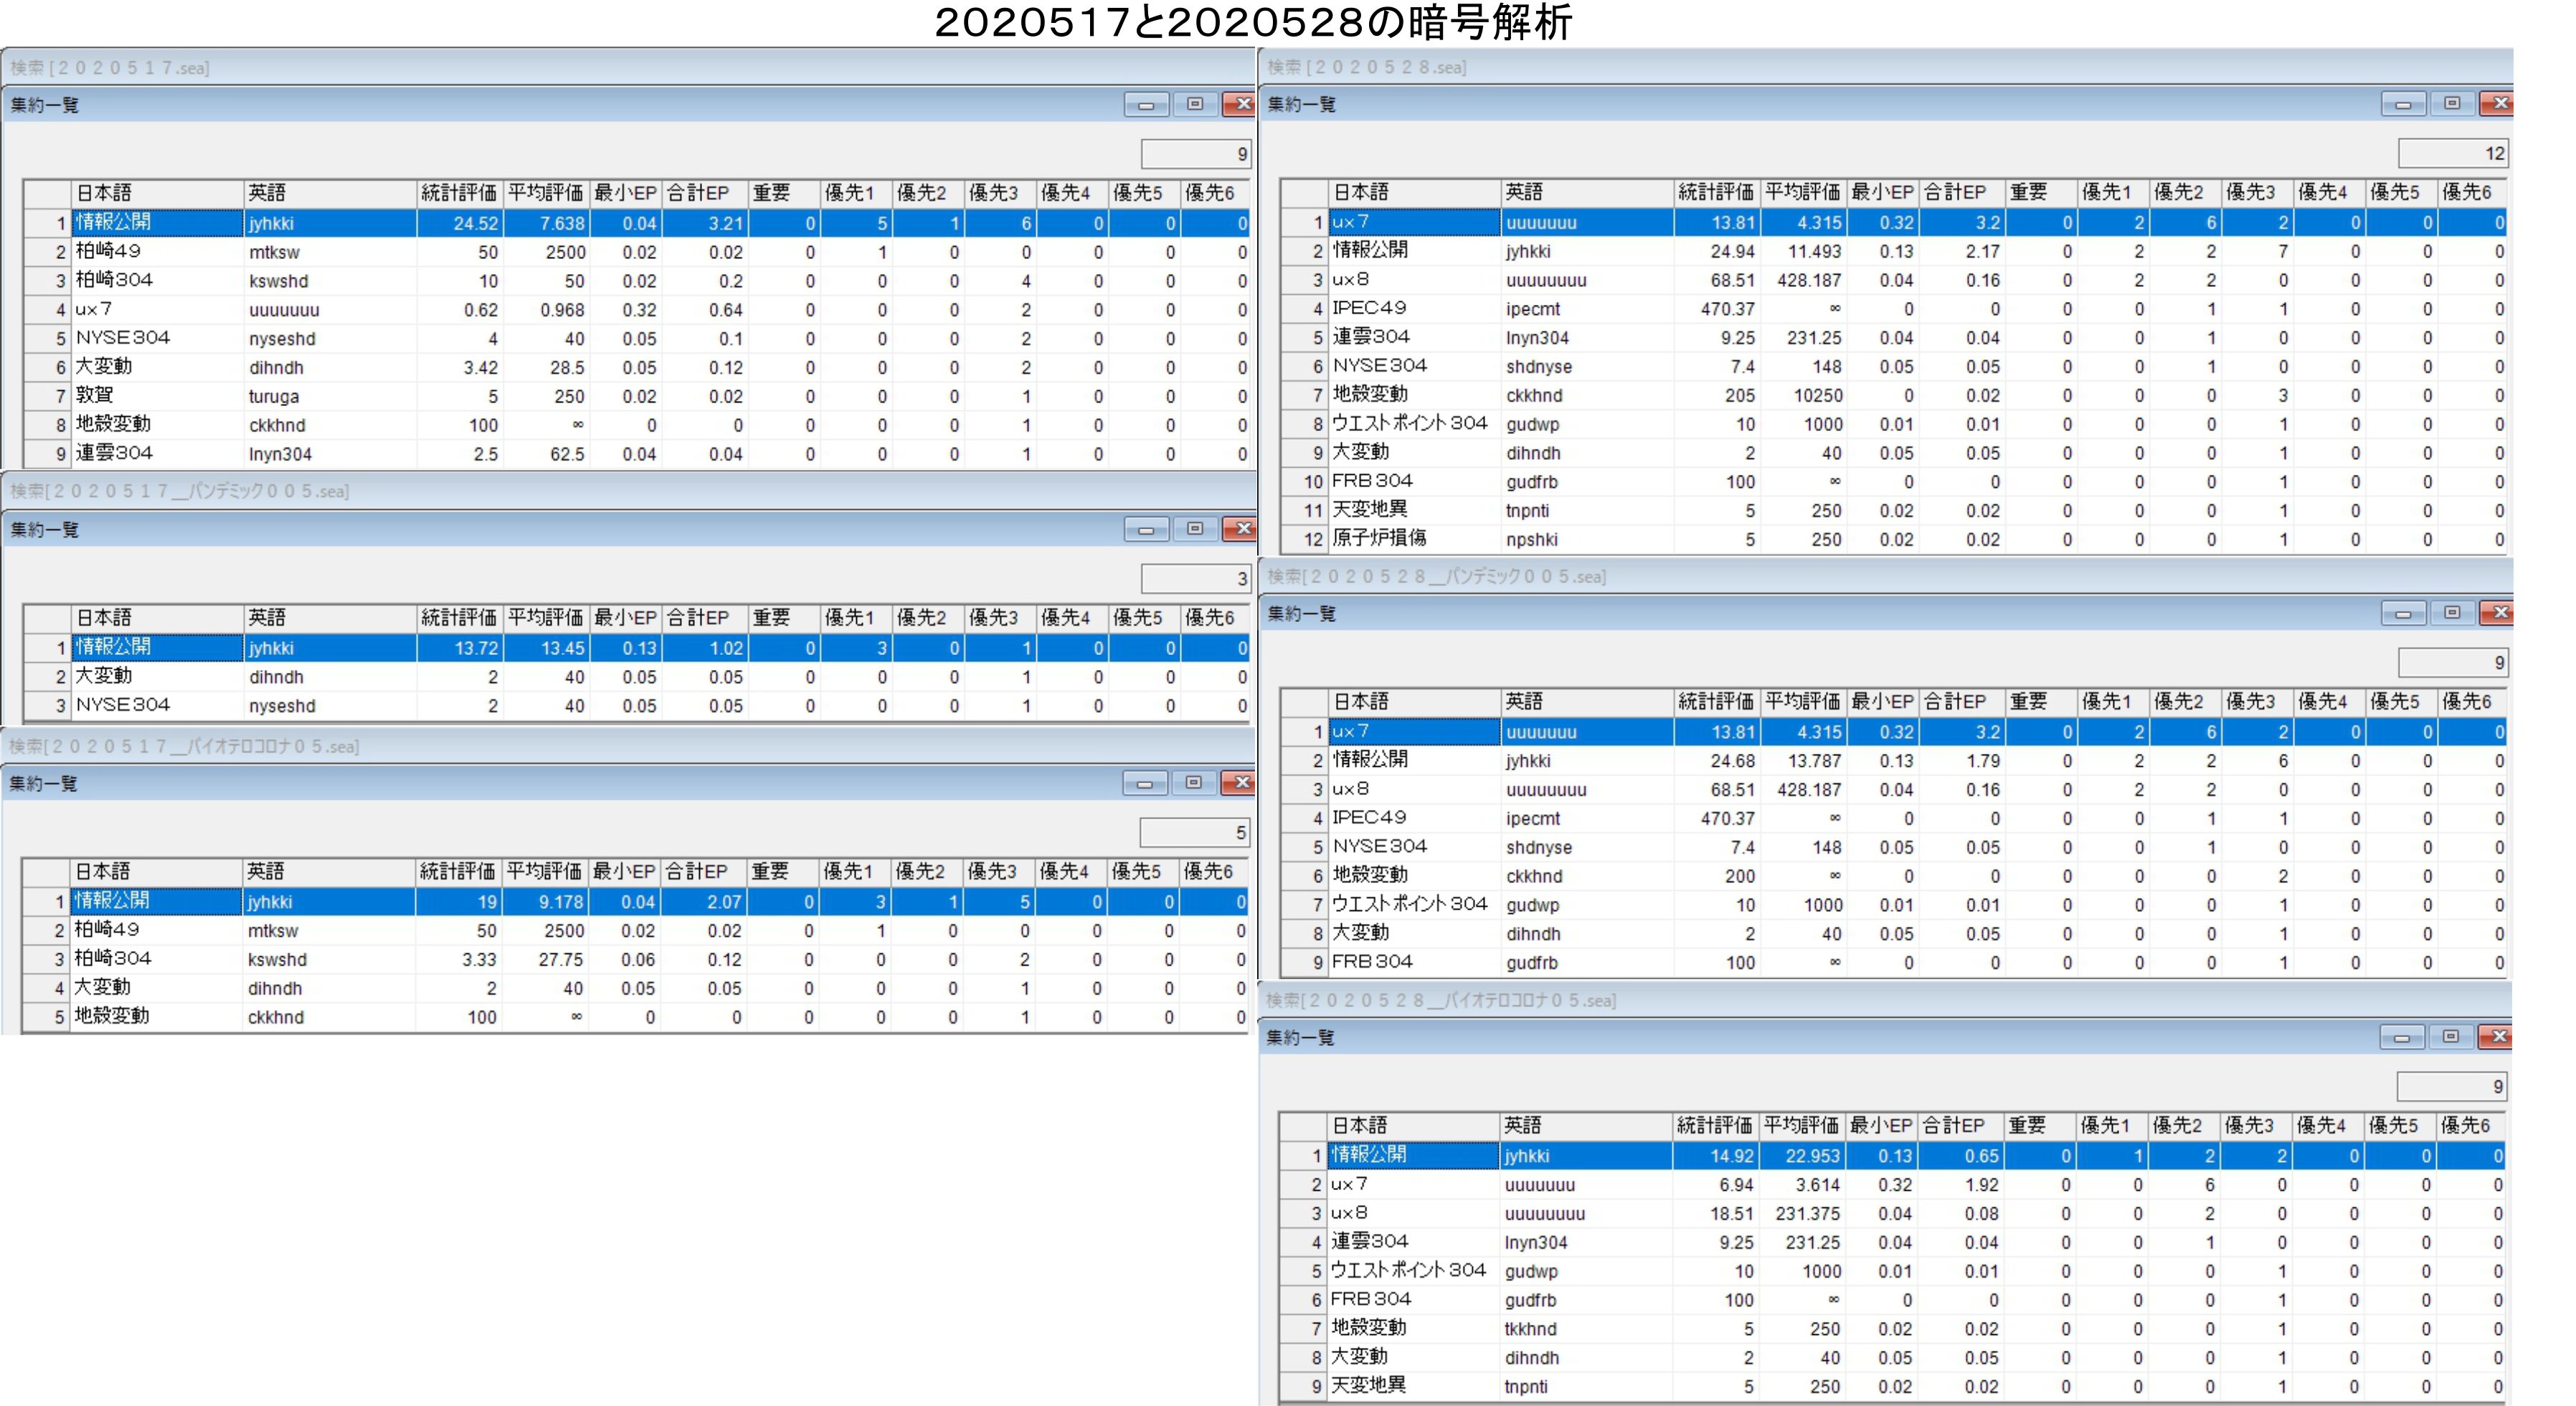Close the 2020528.sea summary window

pyautogui.click(x=2499, y=103)
